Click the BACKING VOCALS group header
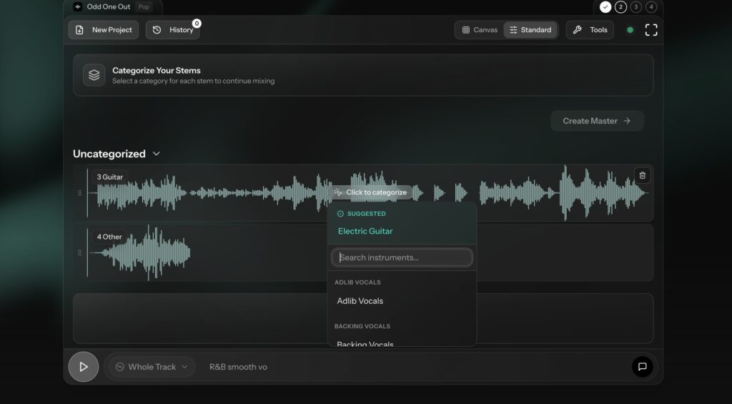Viewport: 732px width, 404px height. pos(362,327)
